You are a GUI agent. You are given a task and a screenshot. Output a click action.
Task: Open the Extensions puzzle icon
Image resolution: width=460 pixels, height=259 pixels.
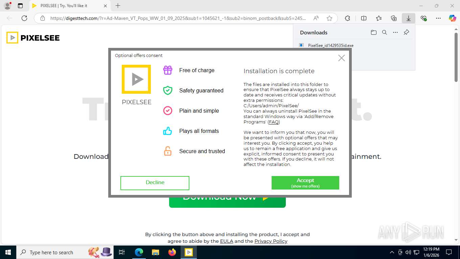coord(347,18)
